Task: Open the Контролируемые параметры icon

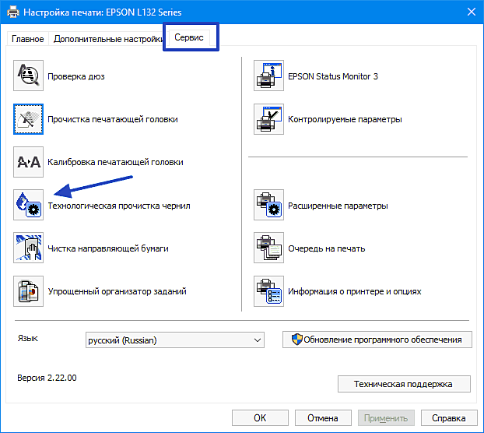Action: point(269,119)
